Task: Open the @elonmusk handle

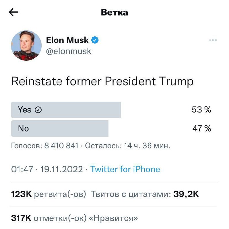Action: (x=69, y=51)
